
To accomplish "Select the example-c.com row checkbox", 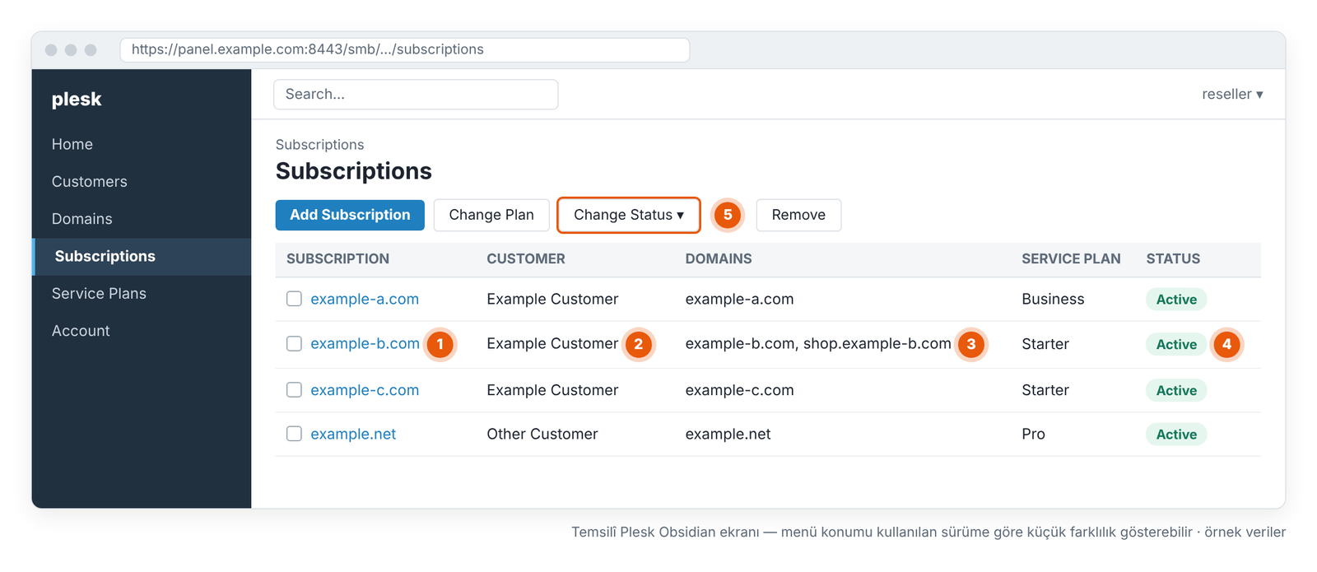I will coord(294,390).
